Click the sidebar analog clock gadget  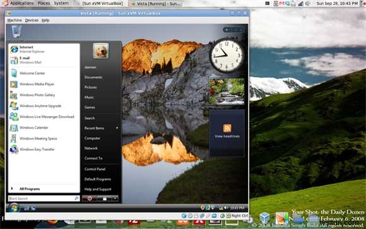click(226, 56)
